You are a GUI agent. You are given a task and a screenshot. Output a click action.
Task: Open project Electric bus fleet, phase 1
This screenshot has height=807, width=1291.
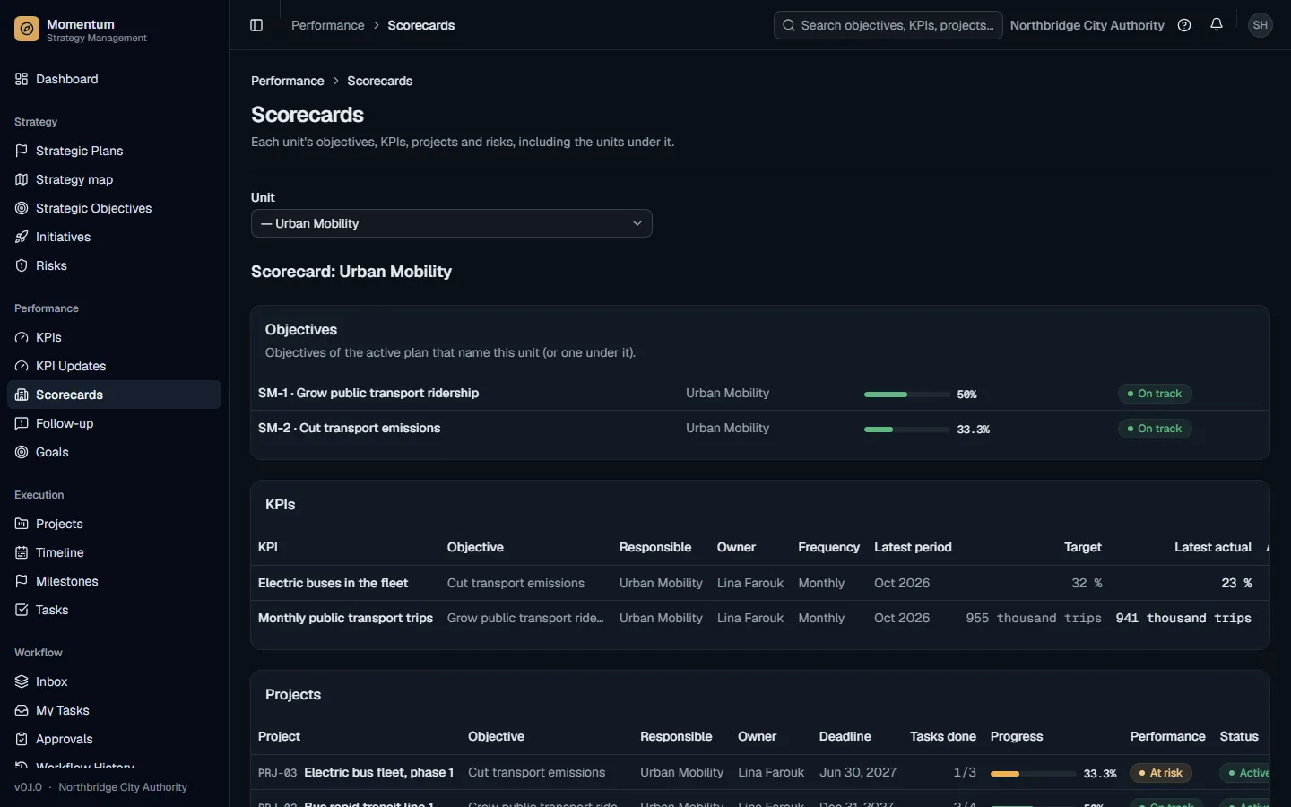coord(379,772)
